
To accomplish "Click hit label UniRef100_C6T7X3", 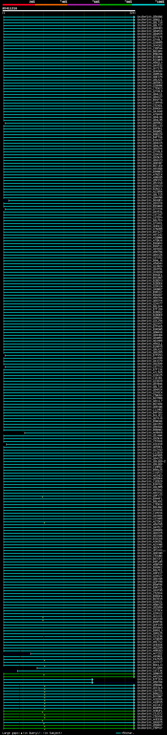I will (150, 367).
